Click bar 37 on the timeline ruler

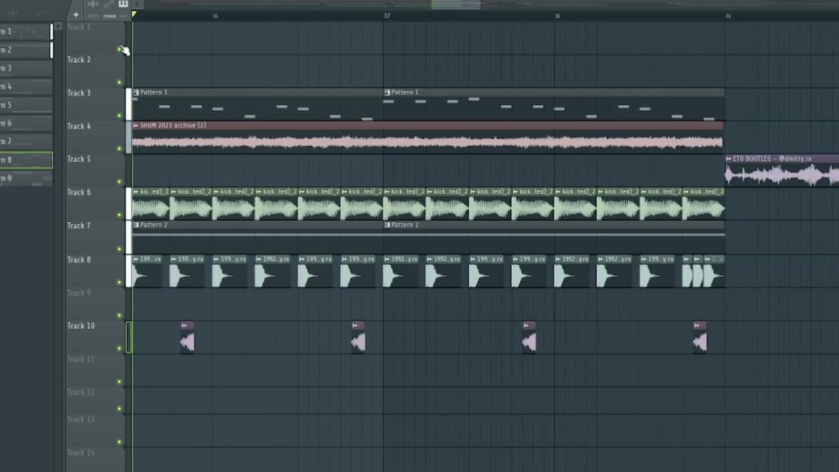pos(387,16)
